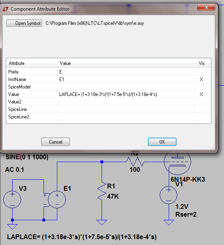Click the R1 label in schematic
Image resolution: width=224 pixels, height=245 pixels.
pyautogui.click(x=111, y=186)
